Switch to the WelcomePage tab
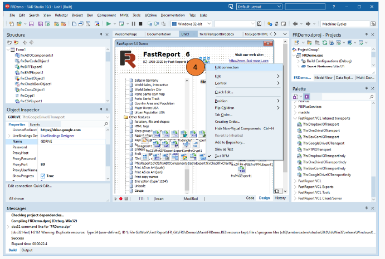Screen dimensions: 385x259 (126, 34)
